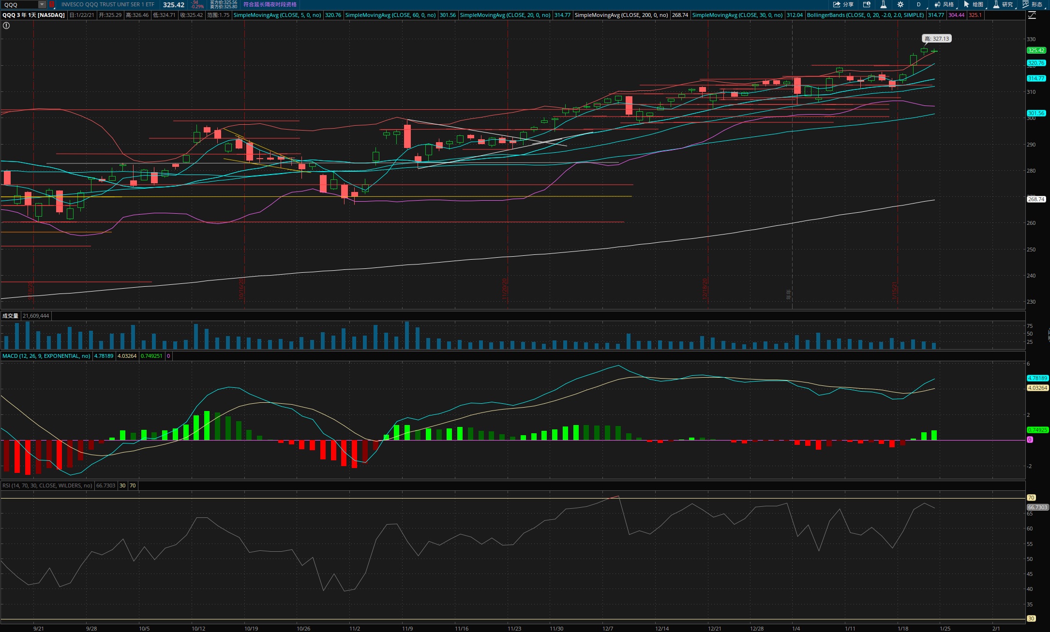
Task: Click the QQQ 3 年 1天 [NASDAQ] chart title
Action: pos(33,15)
